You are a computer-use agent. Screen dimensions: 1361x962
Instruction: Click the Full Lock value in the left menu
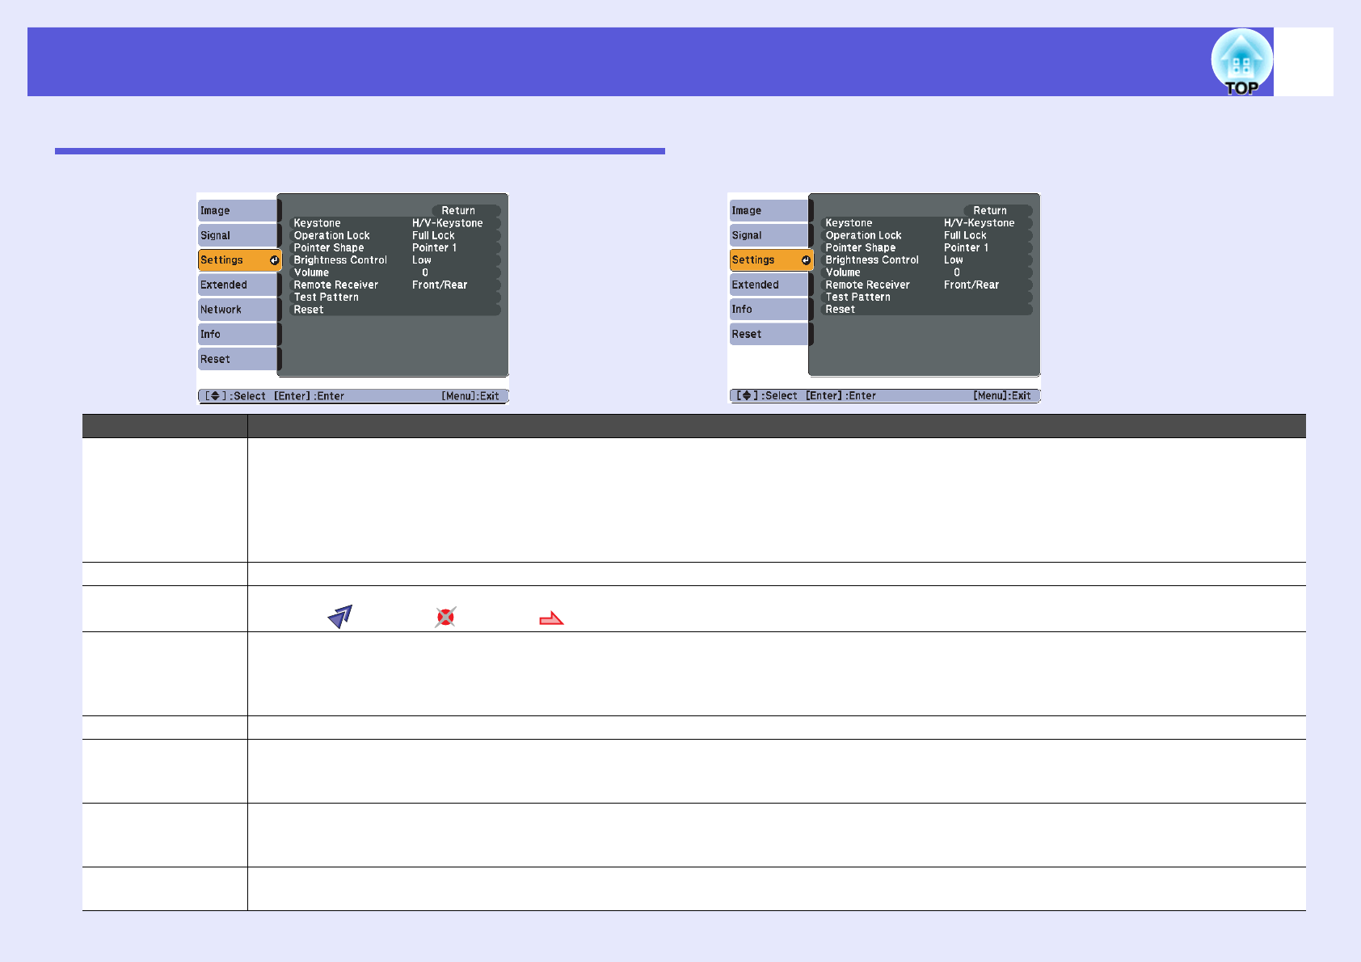coord(433,235)
